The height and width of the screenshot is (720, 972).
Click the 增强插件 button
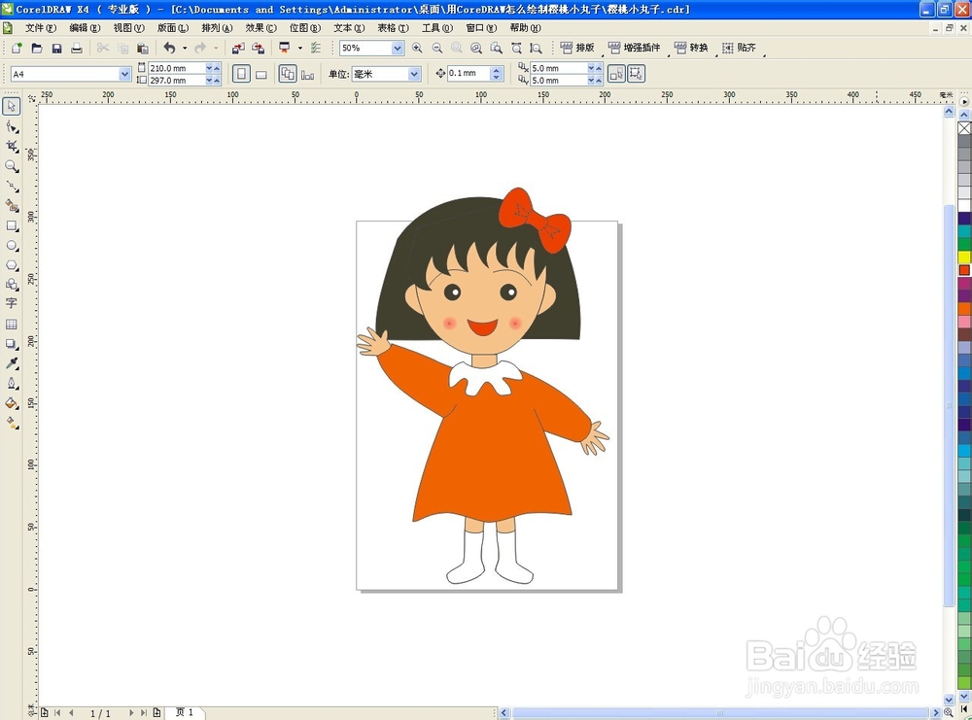pyautogui.click(x=635, y=48)
